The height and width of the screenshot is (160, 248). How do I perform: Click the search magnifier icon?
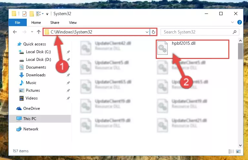pos(234,32)
